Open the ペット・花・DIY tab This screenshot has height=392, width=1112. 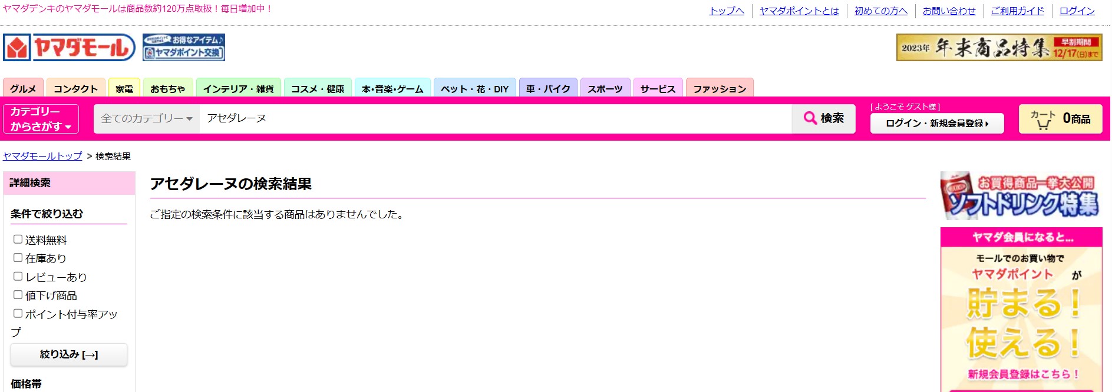click(x=474, y=88)
